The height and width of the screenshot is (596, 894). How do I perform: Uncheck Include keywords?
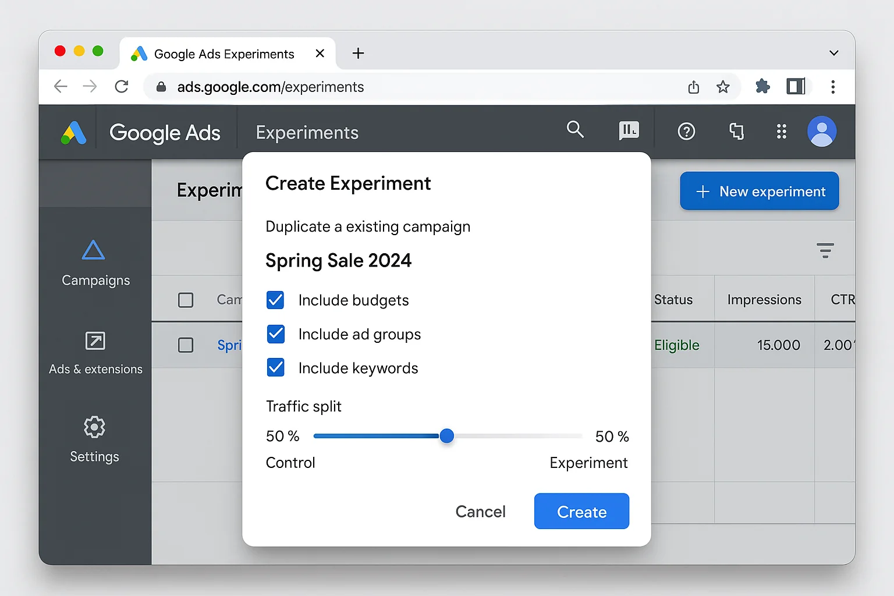(x=275, y=367)
